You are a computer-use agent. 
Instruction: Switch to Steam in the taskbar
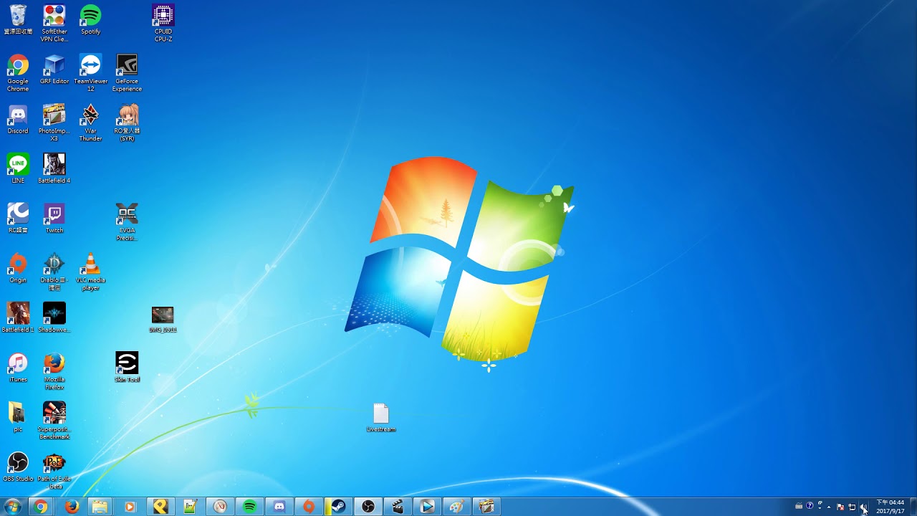pos(338,507)
